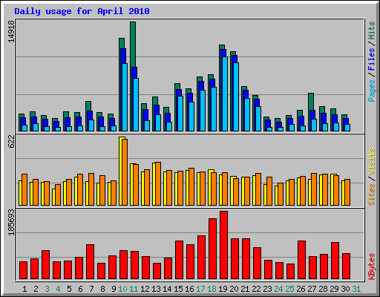
Task: Click day label 7 on the x-axis
Action: pyautogui.click(x=91, y=289)
